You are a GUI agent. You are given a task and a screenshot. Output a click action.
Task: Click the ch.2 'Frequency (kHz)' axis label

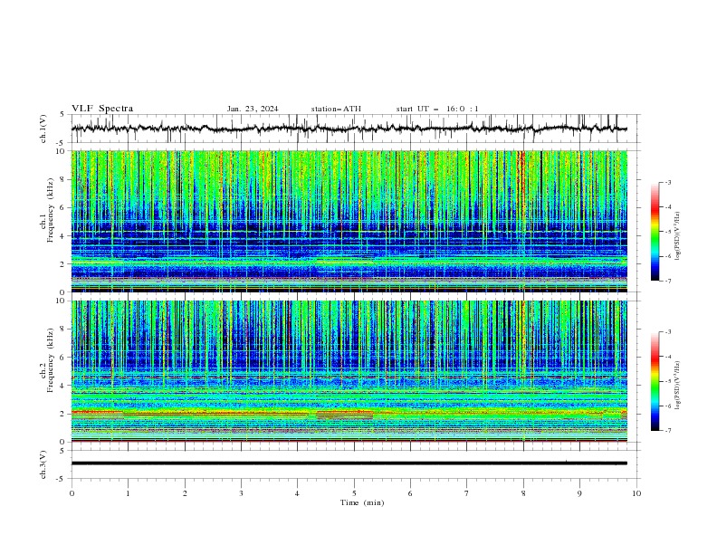point(51,360)
